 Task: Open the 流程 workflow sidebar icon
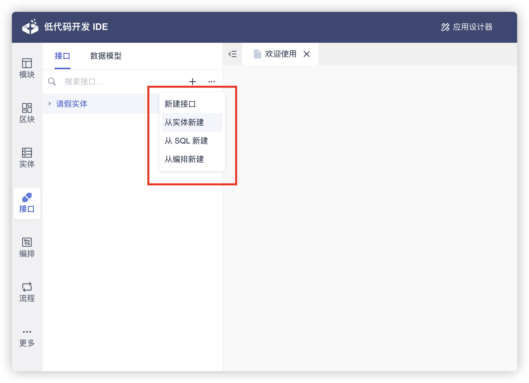(27, 292)
